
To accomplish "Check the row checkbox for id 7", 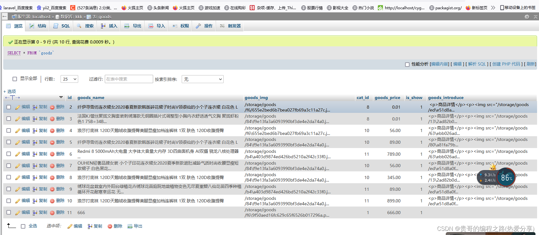I will point(9,166).
